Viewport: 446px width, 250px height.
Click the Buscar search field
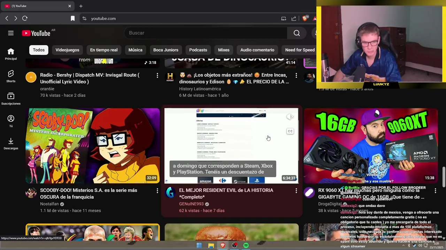pos(206,33)
